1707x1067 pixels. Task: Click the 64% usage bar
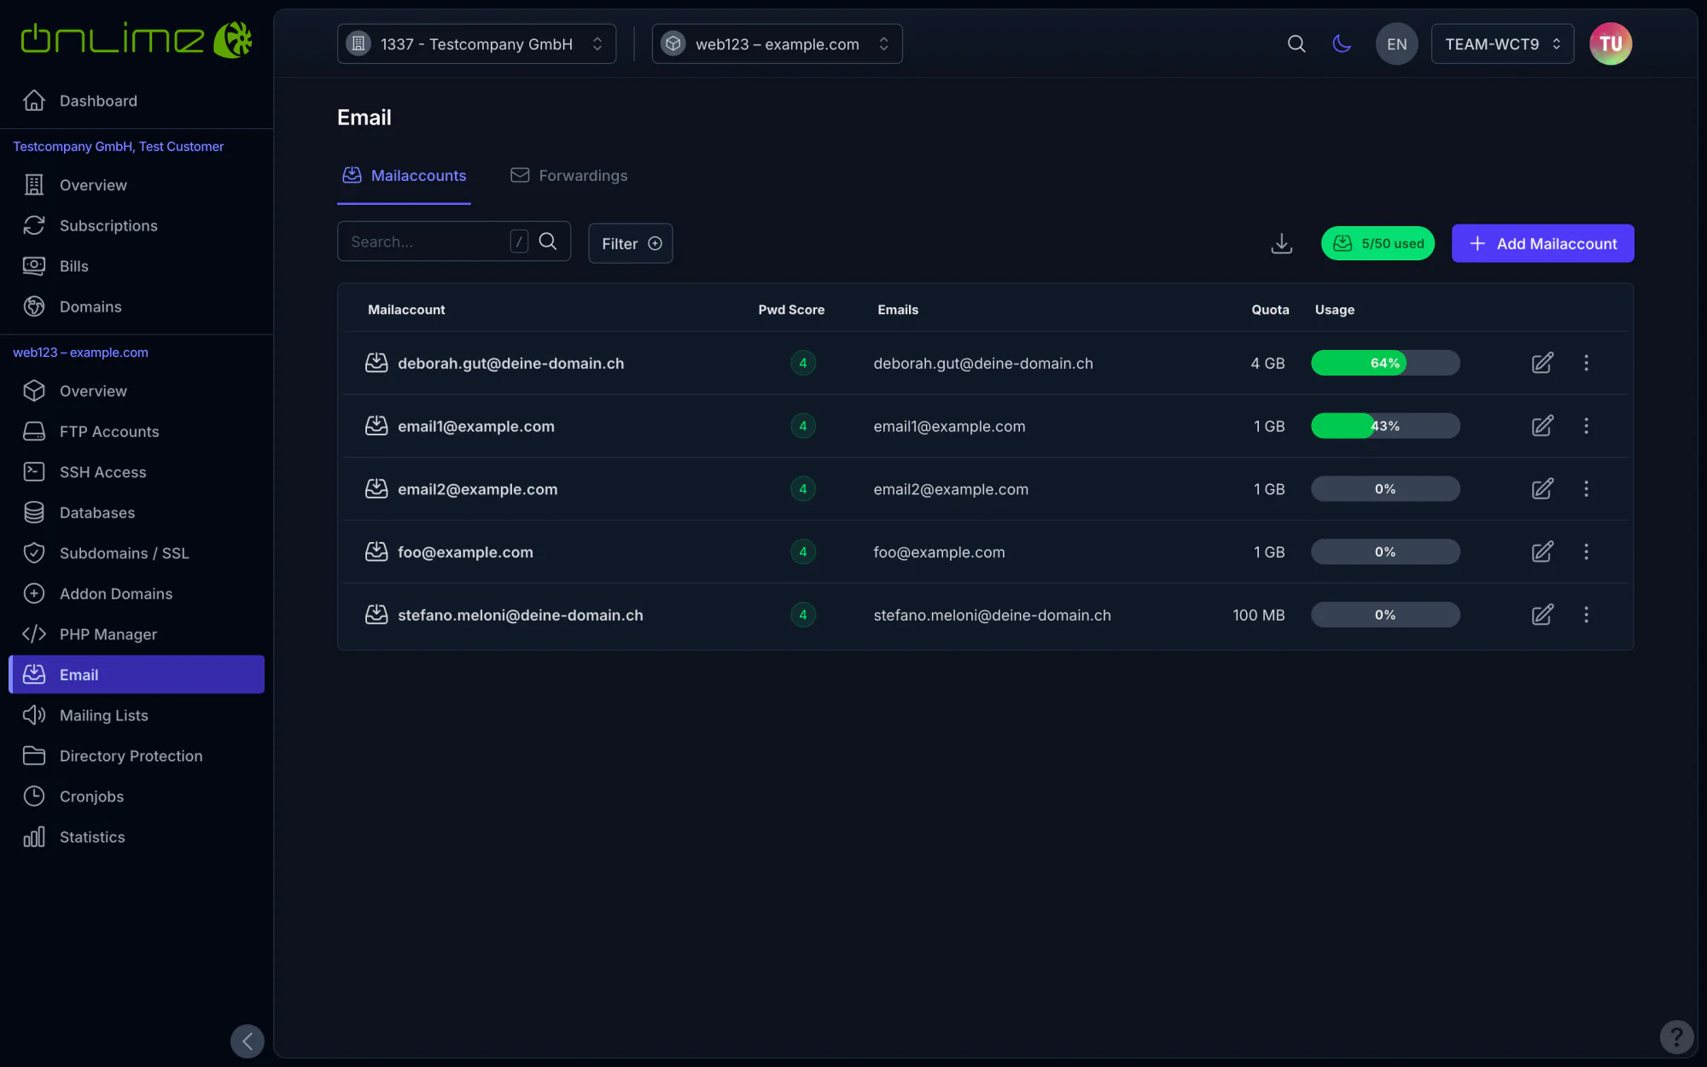(1385, 363)
